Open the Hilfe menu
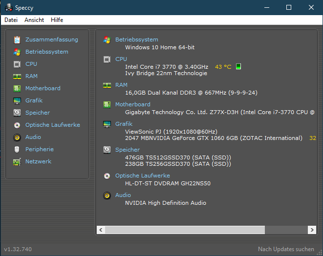The width and height of the screenshot is (323, 256). [57, 20]
